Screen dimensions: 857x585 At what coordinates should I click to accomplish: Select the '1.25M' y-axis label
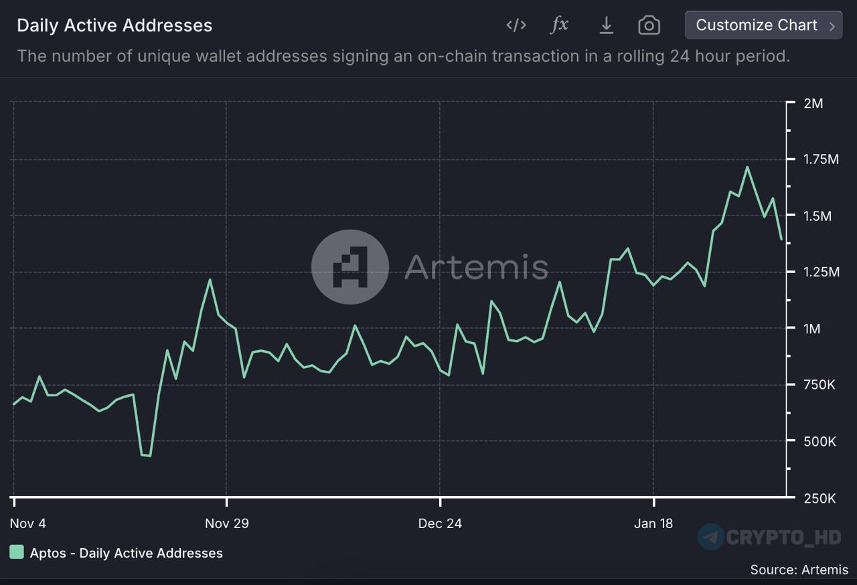point(822,272)
